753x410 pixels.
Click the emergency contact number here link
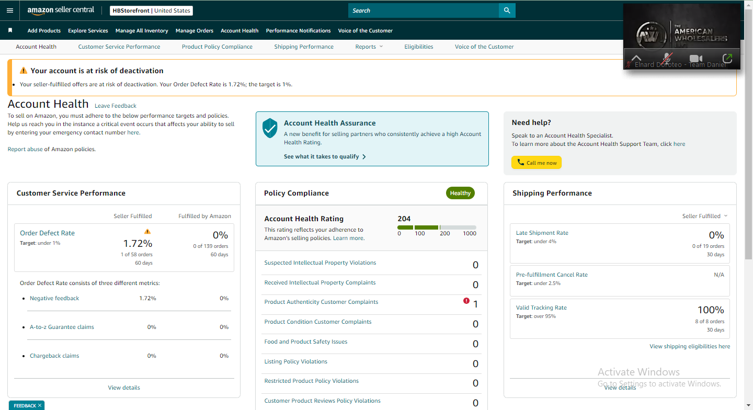(x=133, y=132)
